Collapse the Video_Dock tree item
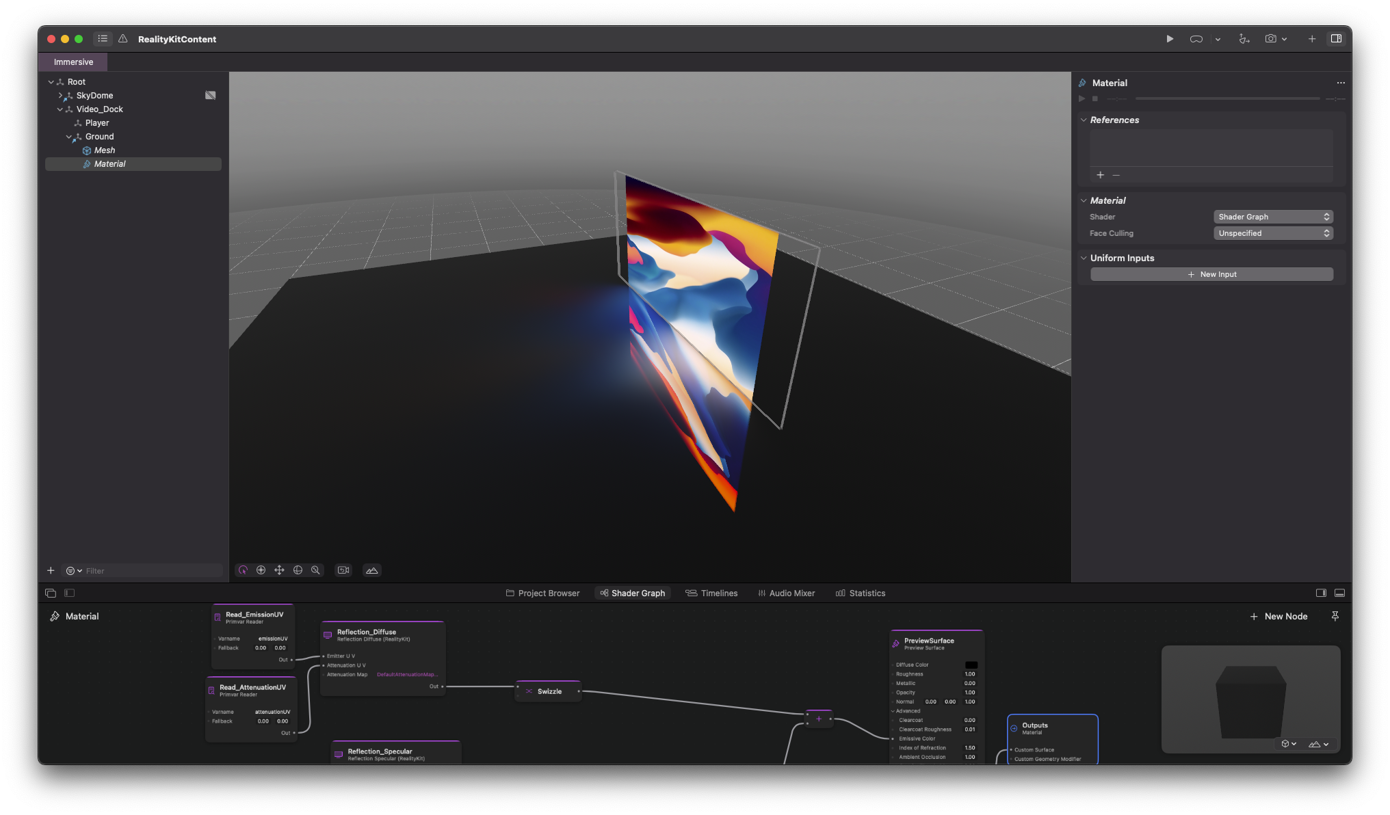This screenshot has width=1390, height=815. [60, 109]
